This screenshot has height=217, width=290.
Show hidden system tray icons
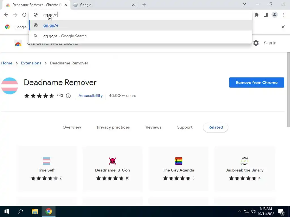point(240,211)
